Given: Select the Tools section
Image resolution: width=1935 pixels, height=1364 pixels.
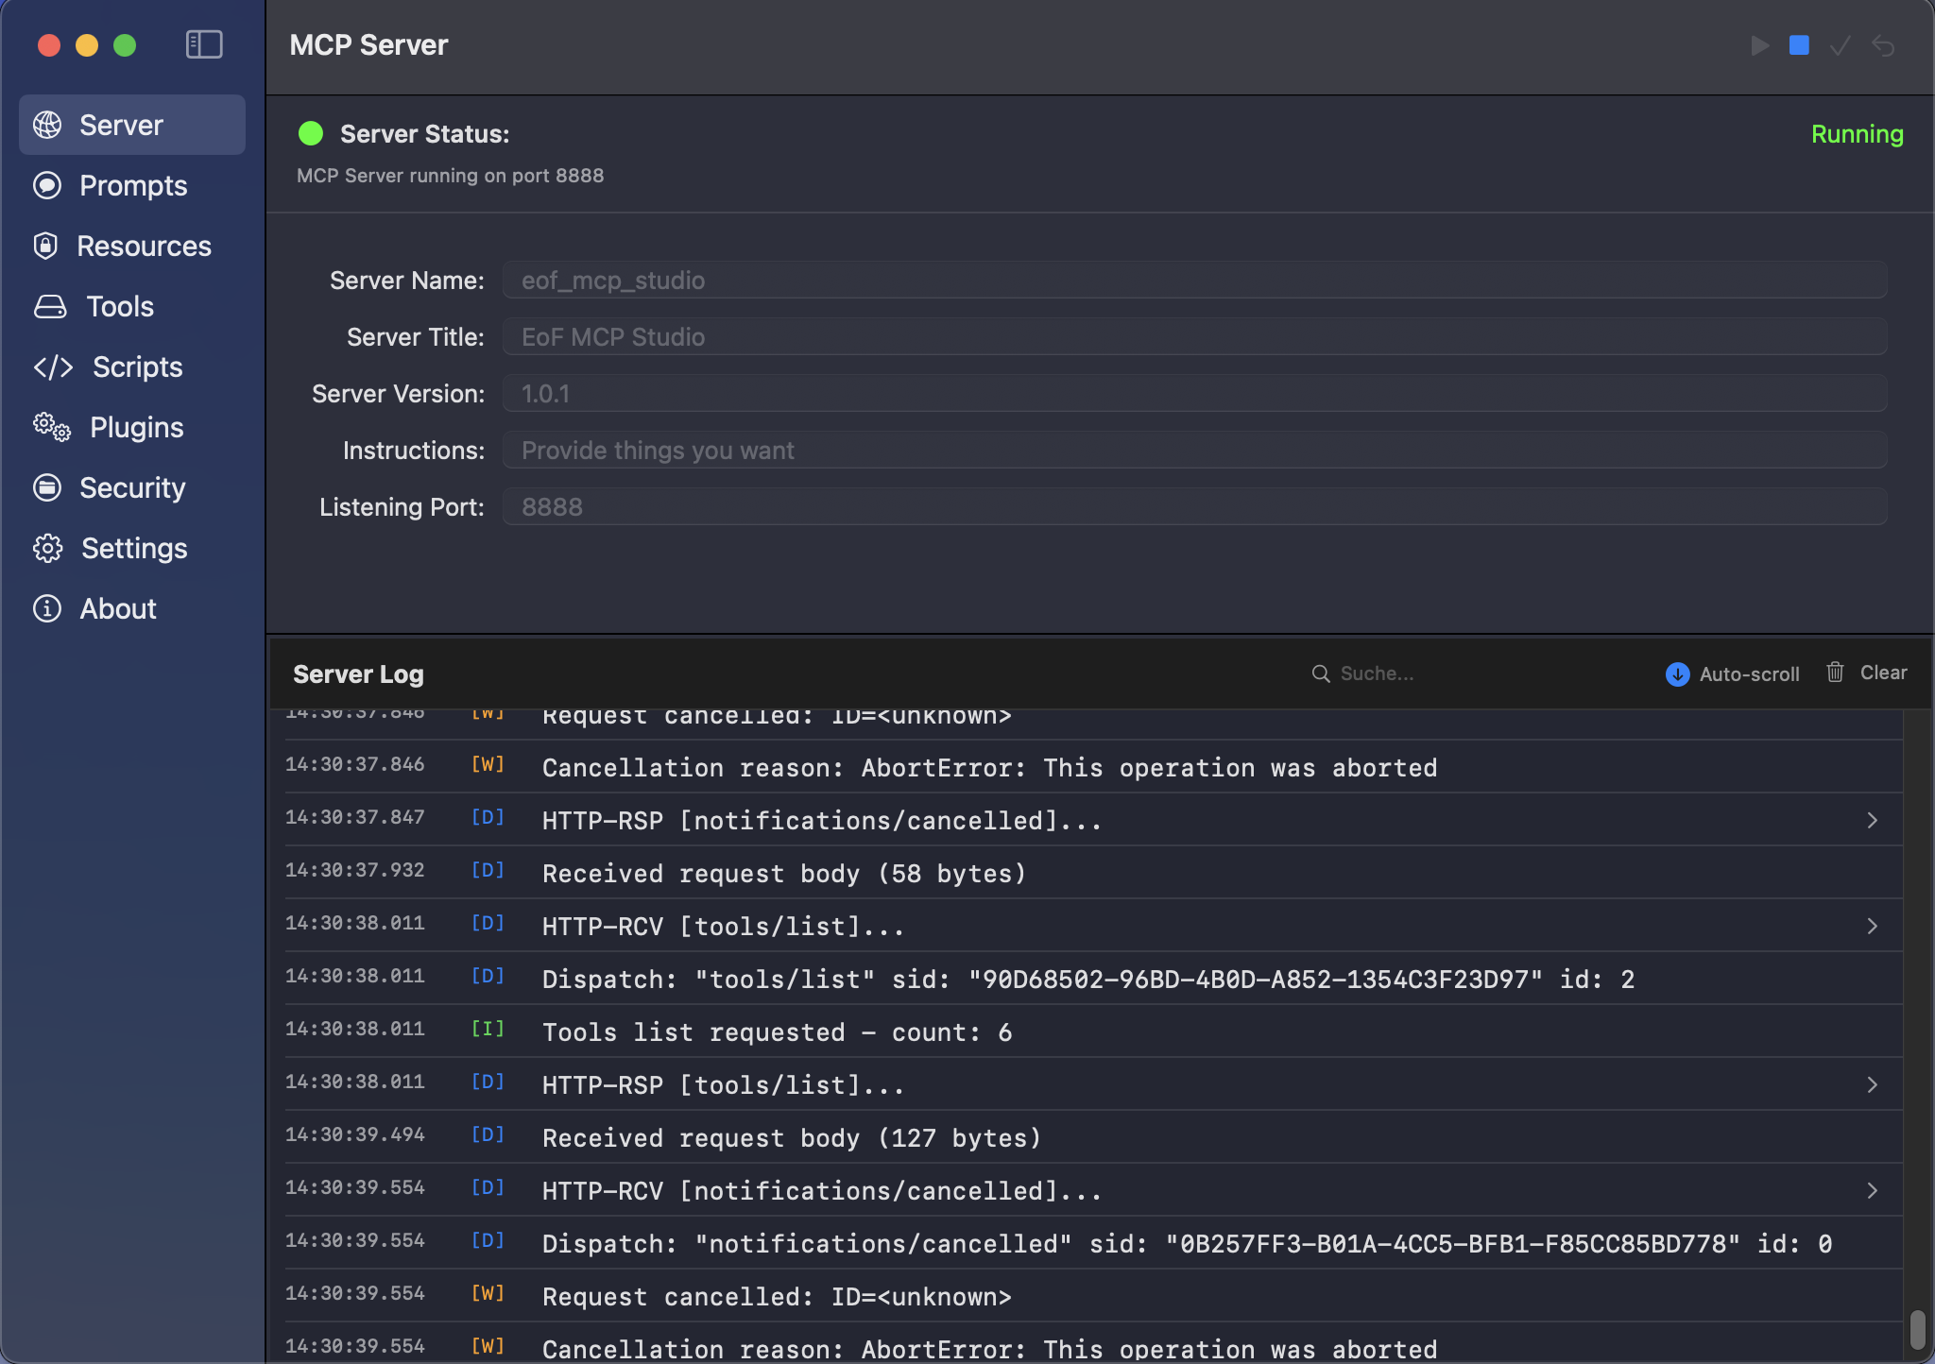Looking at the screenshot, I should coord(119,306).
